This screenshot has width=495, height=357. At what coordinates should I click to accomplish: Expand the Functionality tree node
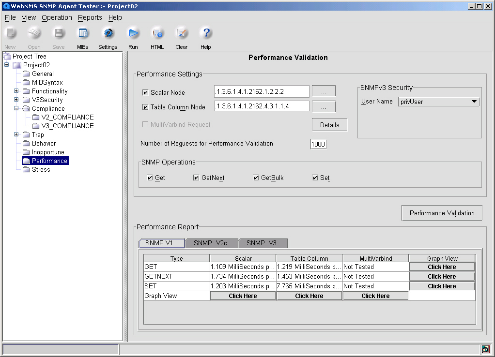[16, 91]
